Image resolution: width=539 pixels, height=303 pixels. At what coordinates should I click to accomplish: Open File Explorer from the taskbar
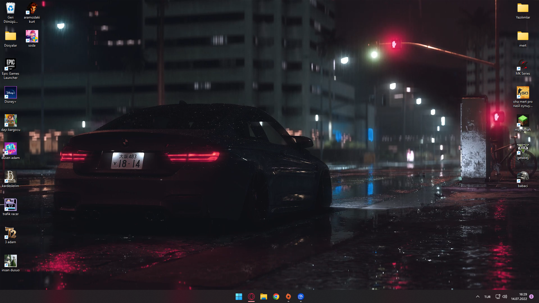[263, 297]
